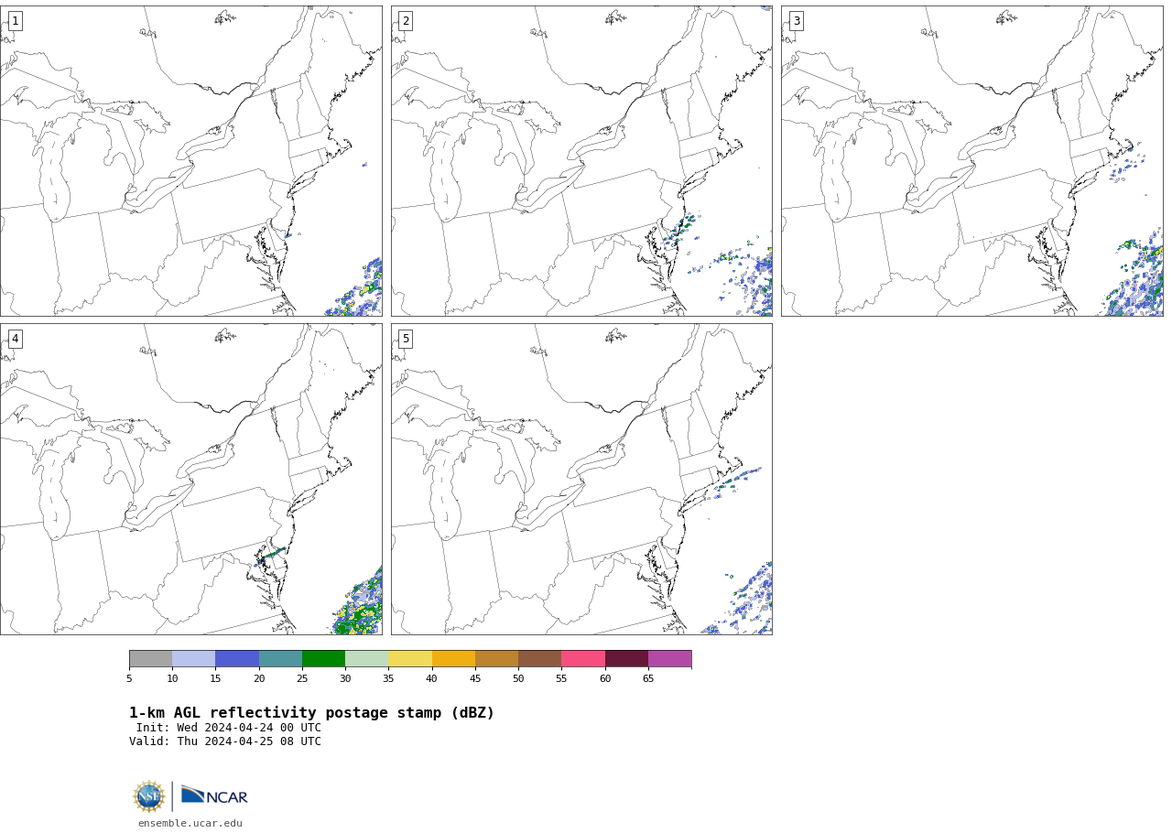Viewport: 1172px width, 833px height.
Task: Click the 1-km AGL reflectivity title
Action: click(x=311, y=713)
